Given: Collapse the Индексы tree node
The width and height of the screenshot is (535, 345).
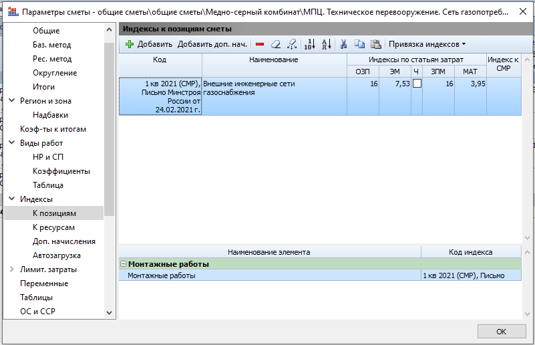Looking at the screenshot, I should coord(11,199).
